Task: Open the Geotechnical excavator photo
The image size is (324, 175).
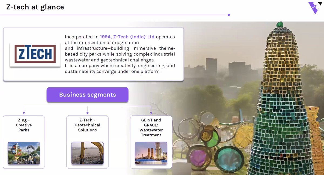Action: coord(87,153)
